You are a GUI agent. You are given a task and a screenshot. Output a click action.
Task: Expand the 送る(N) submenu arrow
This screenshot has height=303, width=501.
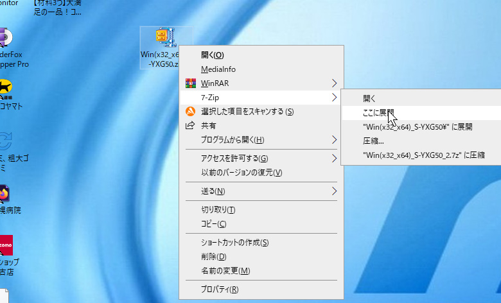pos(334,191)
